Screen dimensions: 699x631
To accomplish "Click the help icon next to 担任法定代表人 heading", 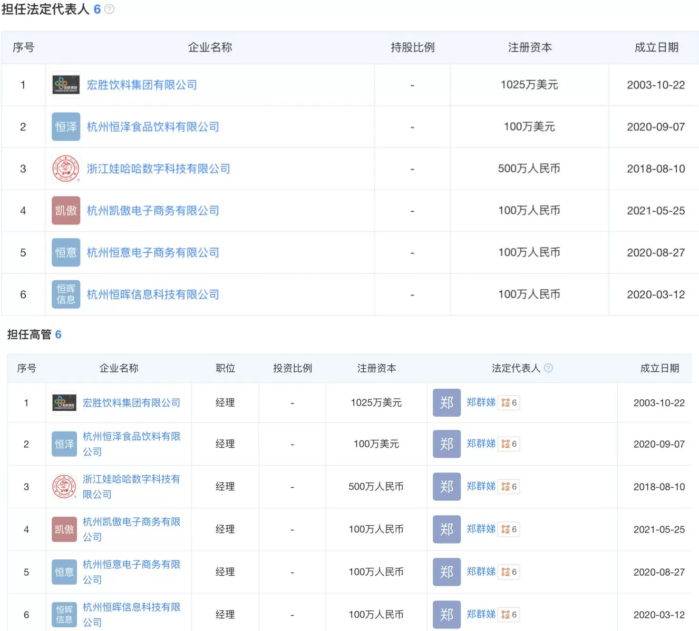I will 108,9.
